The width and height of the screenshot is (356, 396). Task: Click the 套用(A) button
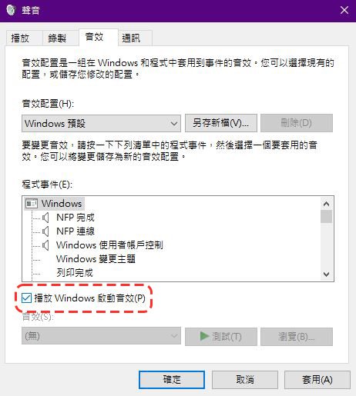pyautogui.click(x=317, y=380)
